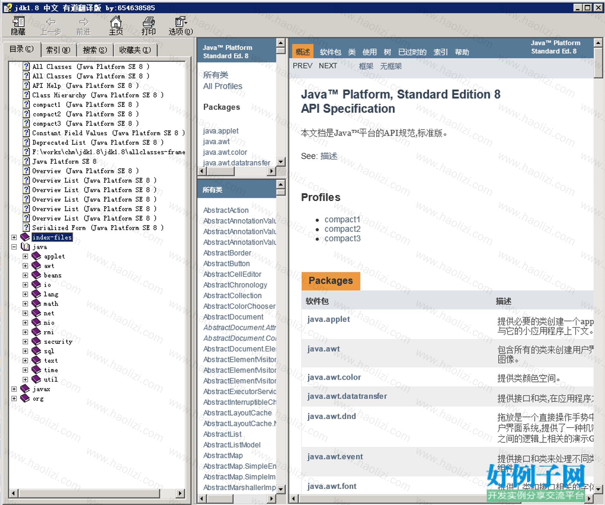Switch to the 搜索 (Search) tab

[x=95, y=50]
